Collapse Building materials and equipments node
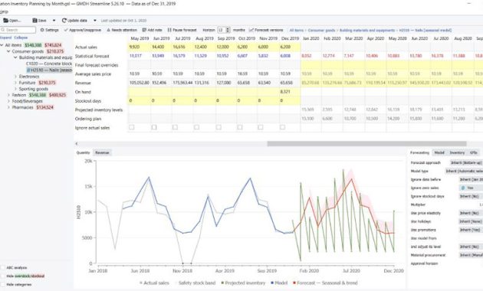 [15, 57]
